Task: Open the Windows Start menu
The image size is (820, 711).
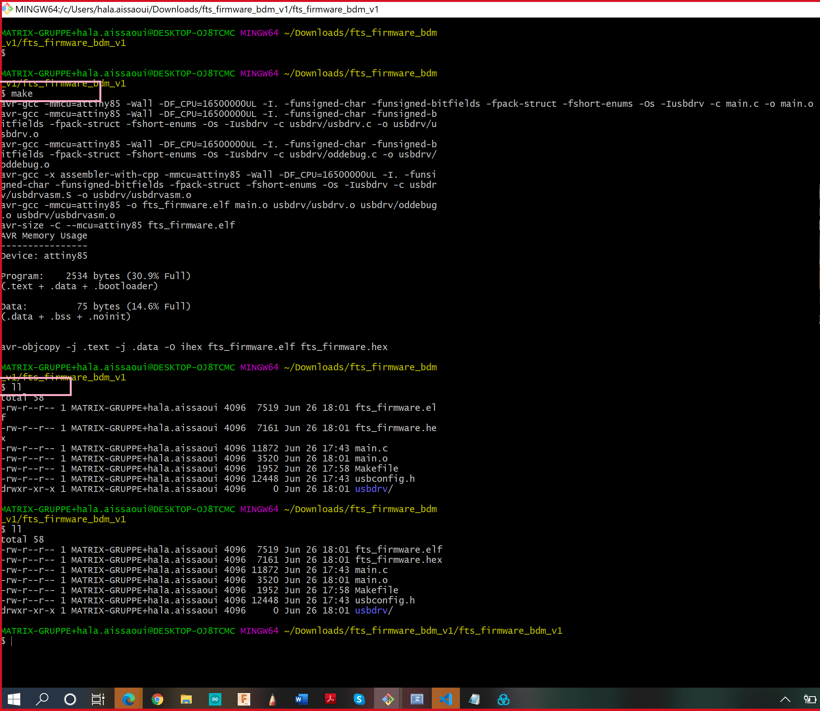Action: [x=14, y=699]
